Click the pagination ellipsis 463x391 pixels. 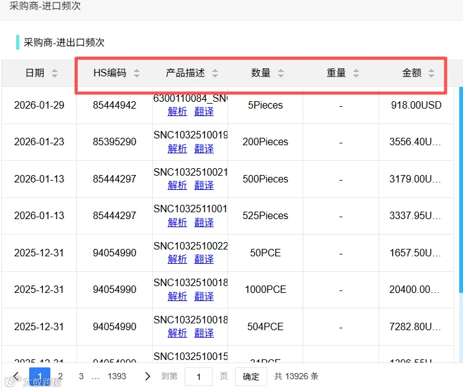96,377
